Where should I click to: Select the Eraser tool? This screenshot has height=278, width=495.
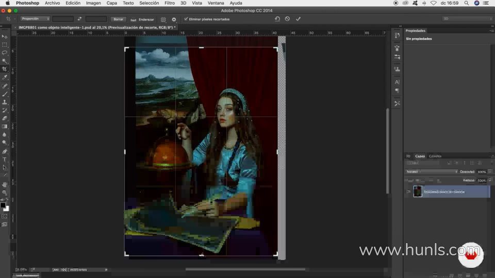[5, 118]
